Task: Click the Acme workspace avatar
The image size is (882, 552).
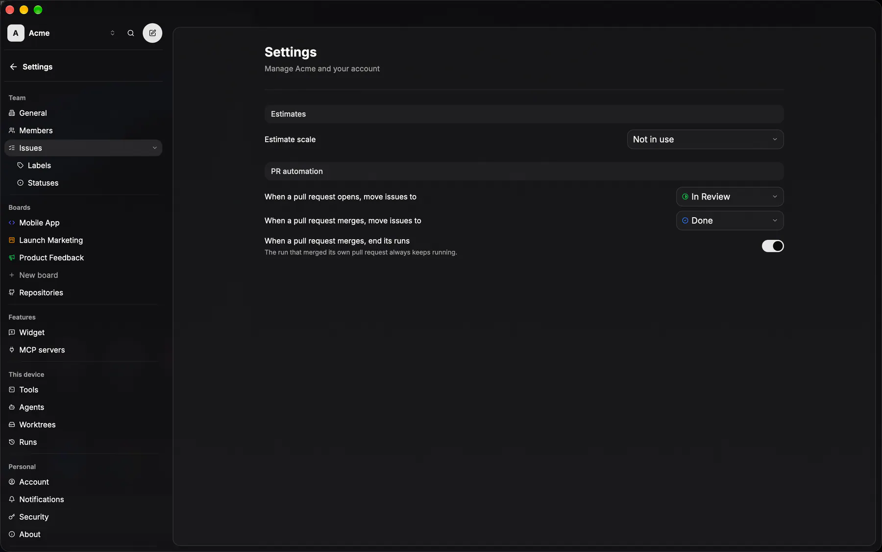Action: (x=16, y=33)
